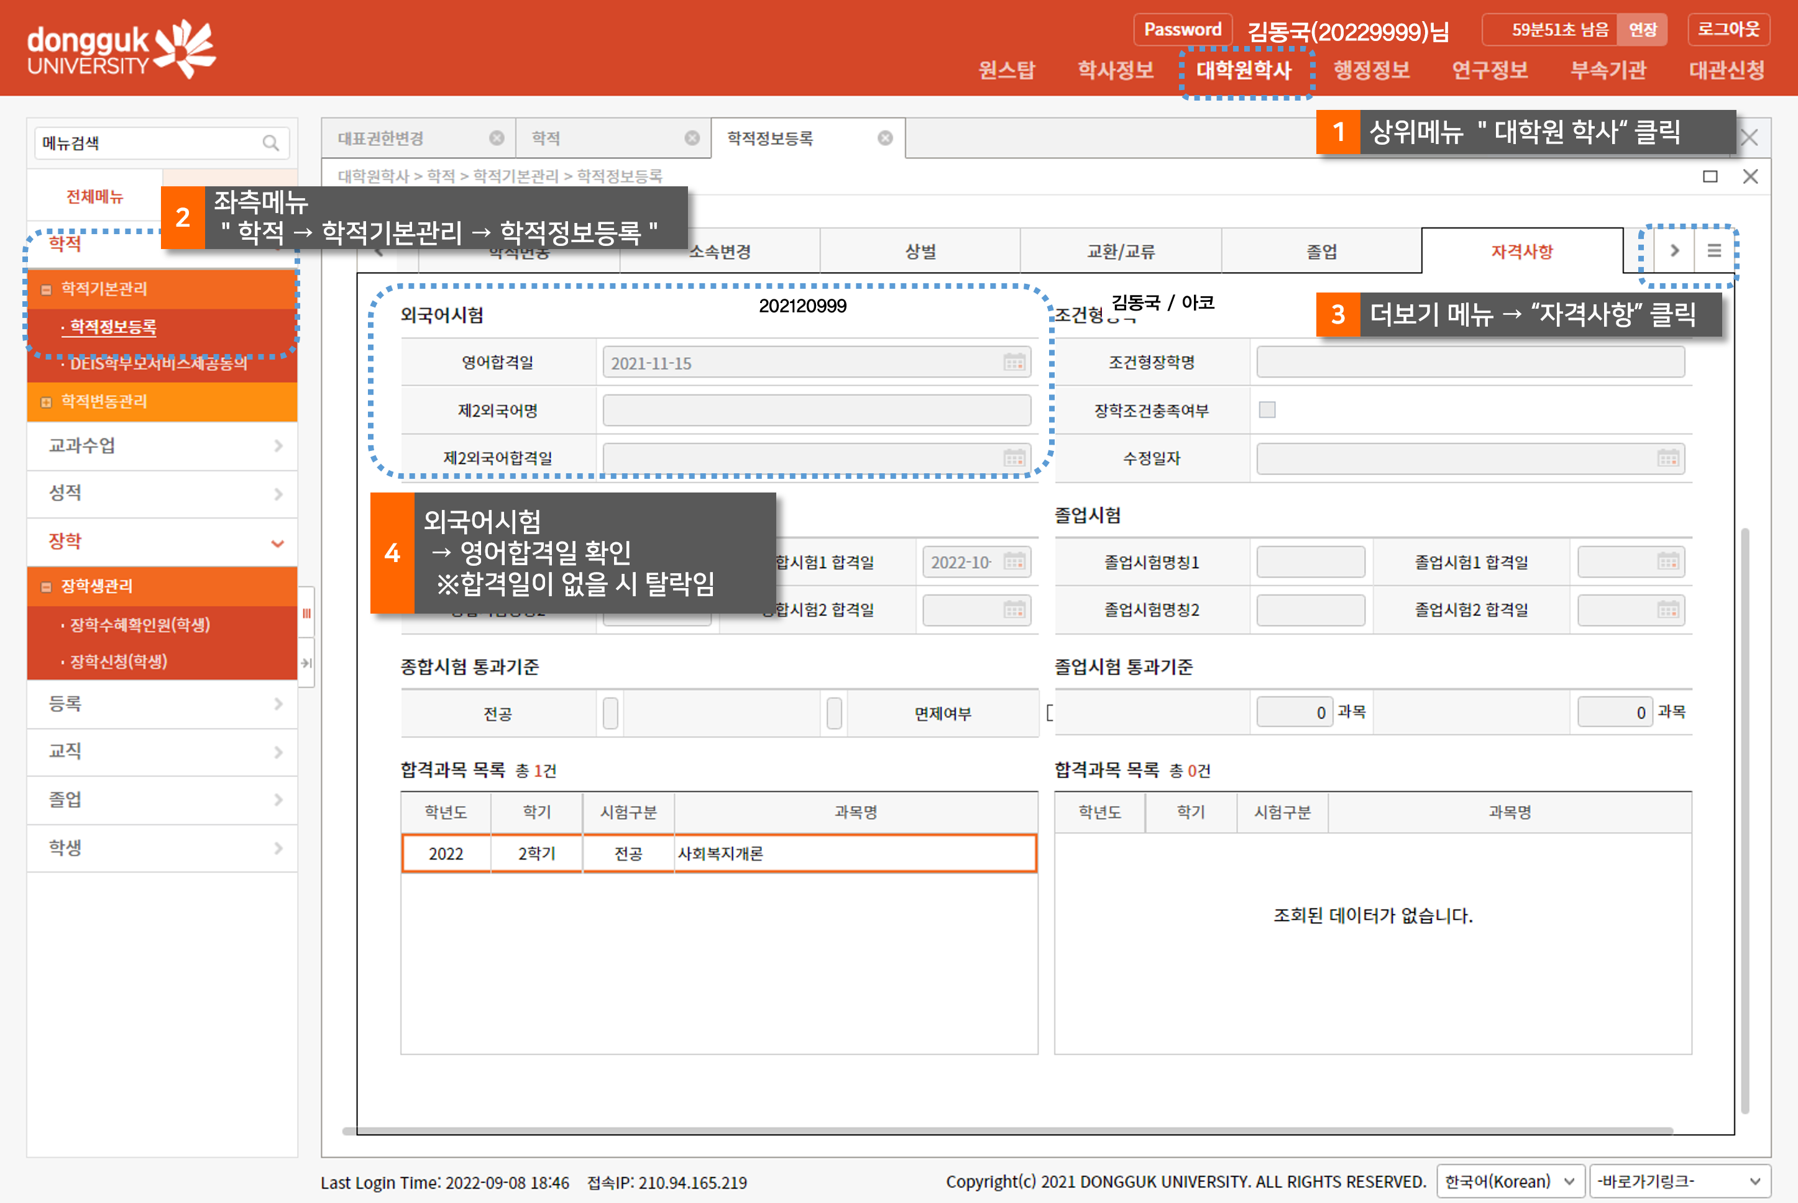
Task: Open 장학신청(학생) in the sidebar
Action: click(x=118, y=662)
